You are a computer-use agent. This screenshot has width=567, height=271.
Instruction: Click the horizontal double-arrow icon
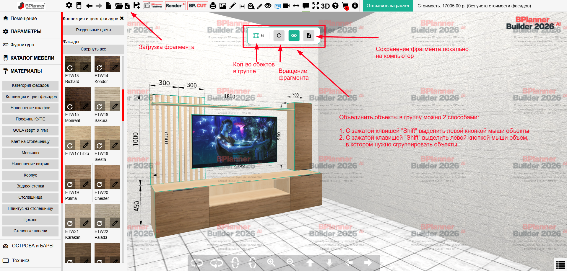[x=296, y=6]
